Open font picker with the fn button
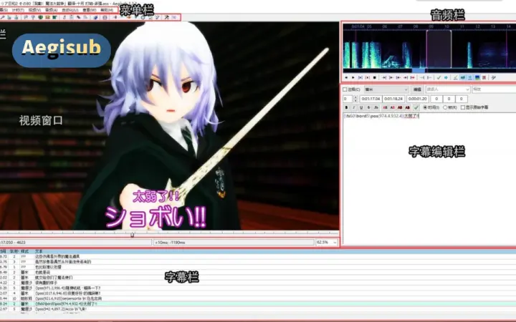The width and height of the screenshot is (516, 322). [x=376, y=107]
